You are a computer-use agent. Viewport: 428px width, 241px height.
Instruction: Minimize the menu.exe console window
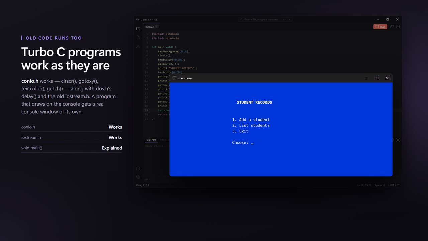tap(367, 78)
